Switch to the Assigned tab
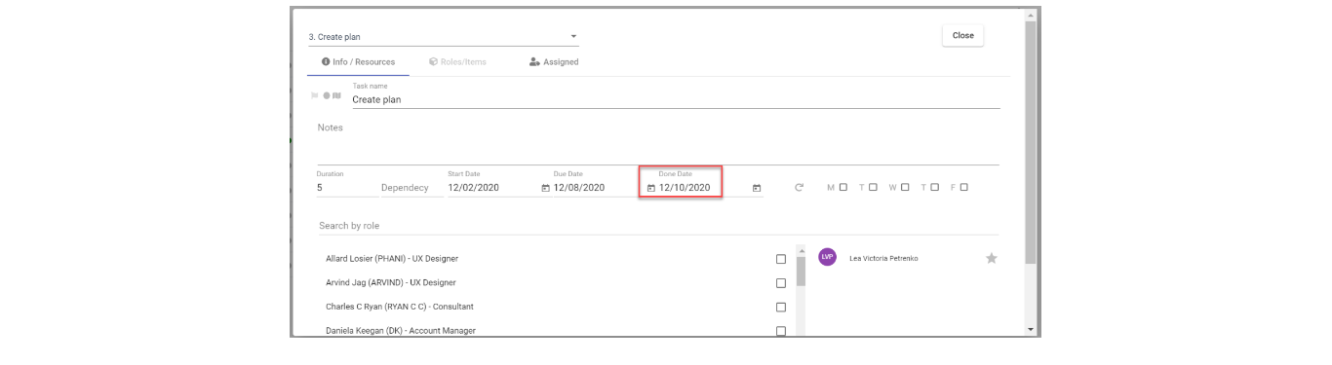Screen dimensions: 1332x365 (x=554, y=62)
